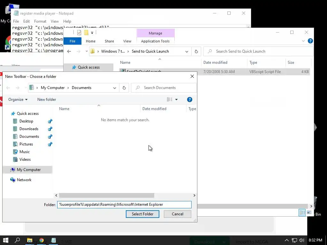Click pin icon next to Pictures
327x245 pixels.
pos(50,144)
